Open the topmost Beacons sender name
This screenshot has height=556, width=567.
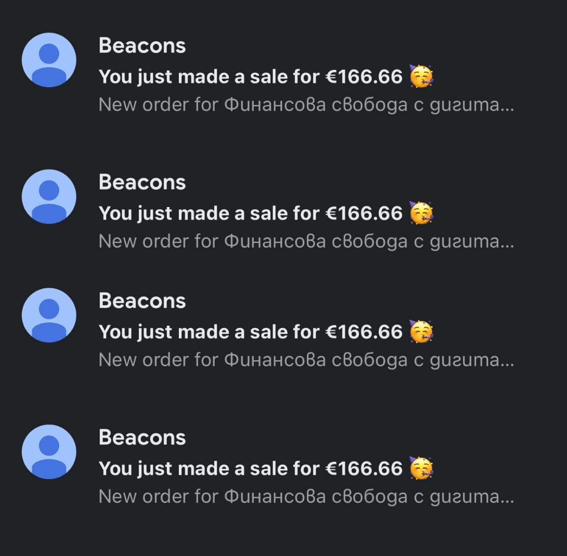(x=142, y=46)
